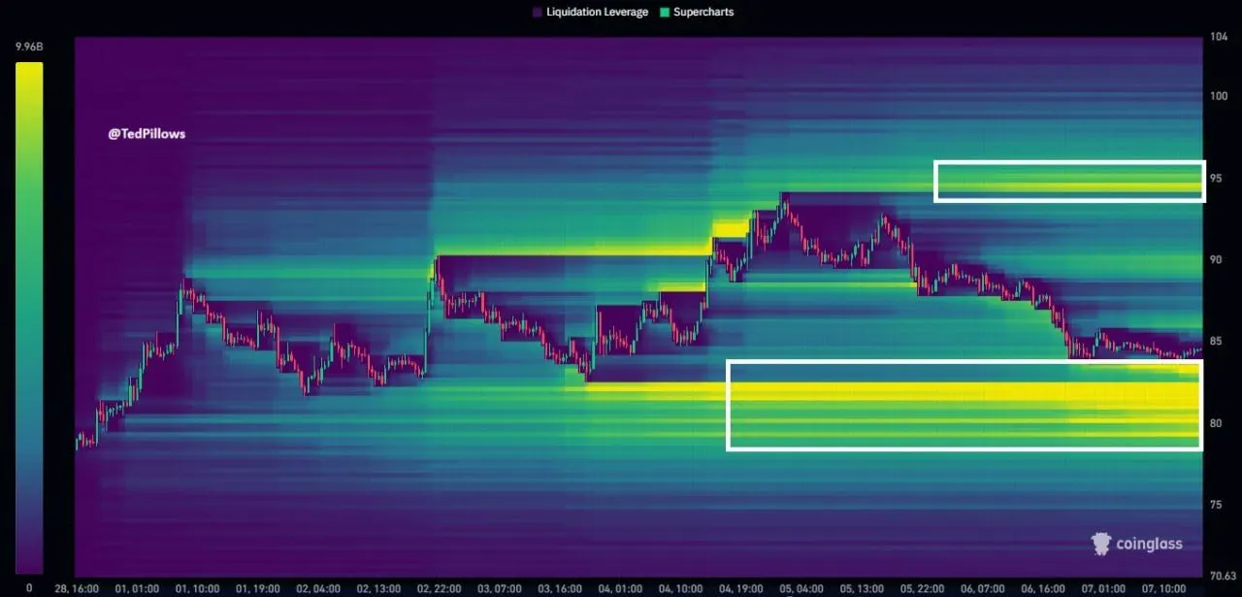
Task: Click the upper white highlight box near 95
Action: point(1067,181)
